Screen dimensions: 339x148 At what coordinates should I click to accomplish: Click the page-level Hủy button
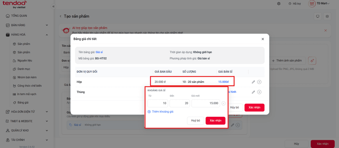click(x=296, y=144)
